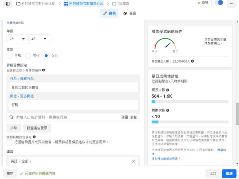239x179 pixels.
Task: Click the info icon beside 潛在觸及人數
Action: tap(193, 61)
